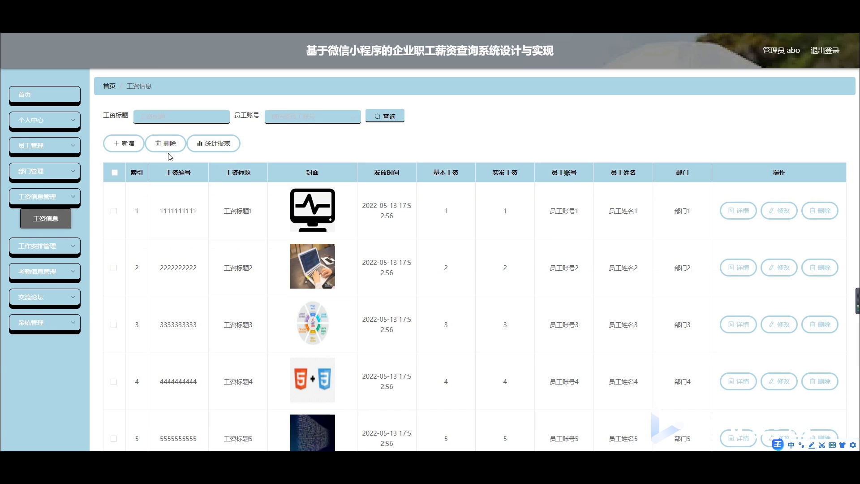The height and width of the screenshot is (484, 860).
Task: Open the laptop cover image of 工资标题2
Action: pos(313,266)
